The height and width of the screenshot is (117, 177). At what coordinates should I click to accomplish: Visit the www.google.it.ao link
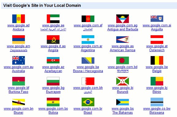[53, 46]
